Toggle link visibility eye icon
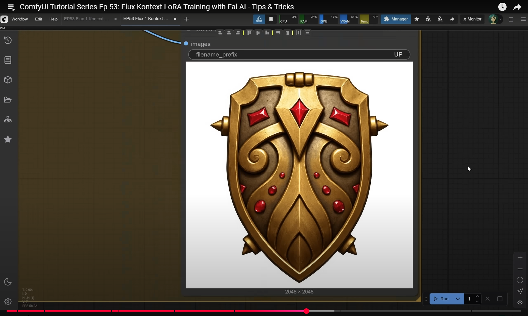Viewport: 528px width, 316px height. coord(520,302)
